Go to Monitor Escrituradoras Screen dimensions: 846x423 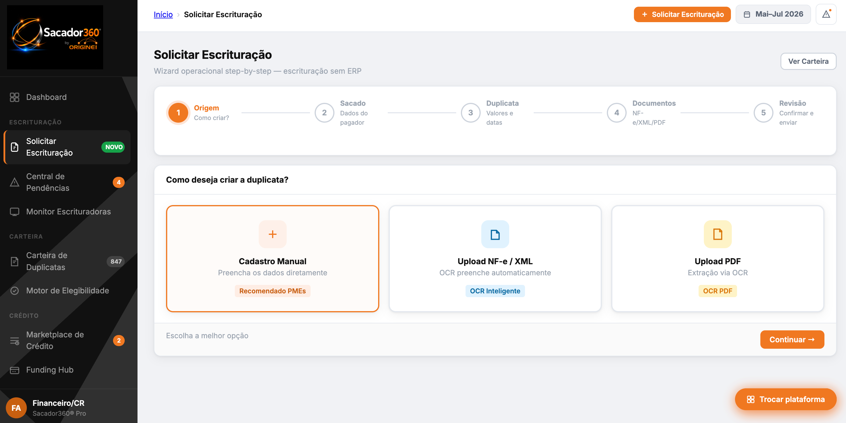pyautogui.click(x=67, y=212)
